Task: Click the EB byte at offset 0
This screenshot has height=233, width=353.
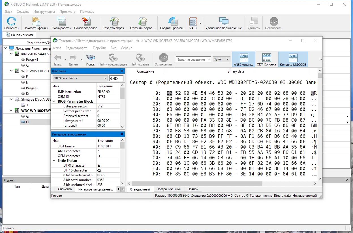Action: [x=170, y=93]
